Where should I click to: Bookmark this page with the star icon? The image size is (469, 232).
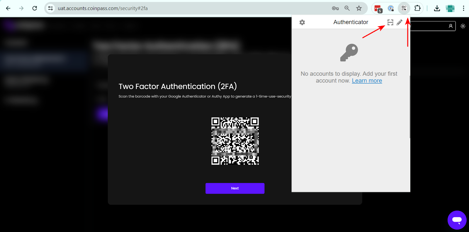point(359,8)
